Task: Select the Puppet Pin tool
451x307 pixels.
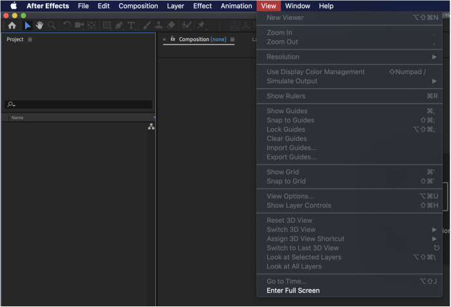Action: [201, 26]
